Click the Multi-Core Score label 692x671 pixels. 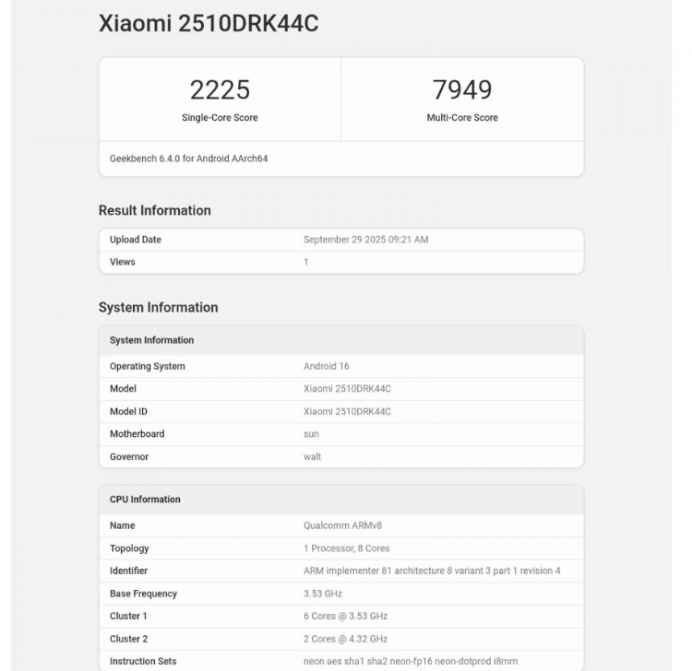point(462,118)
